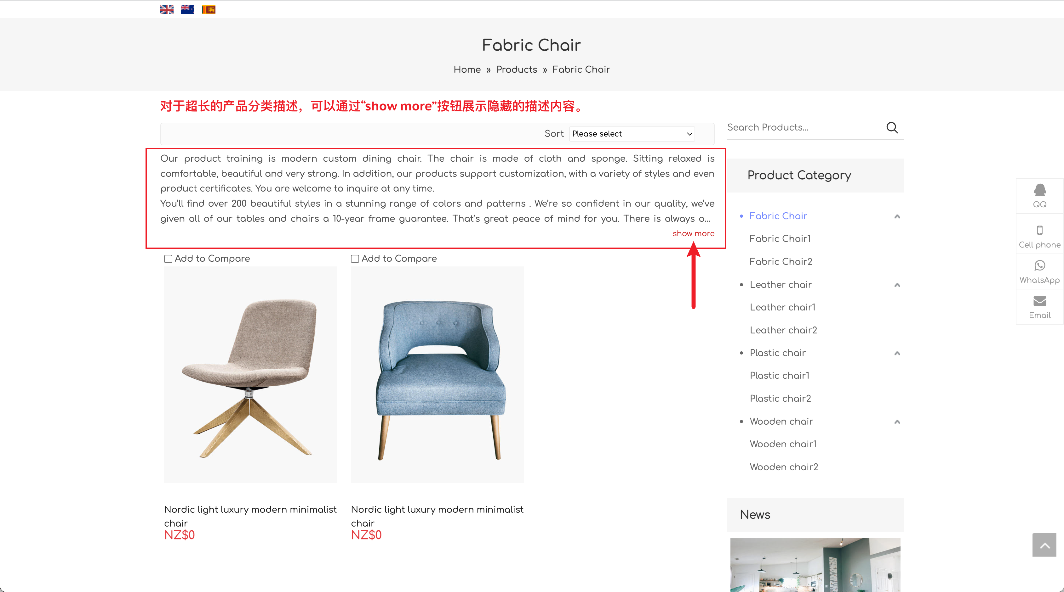The width and height of the screenshot is (1064, 592).
Task: Check Add to Compare for blue chair
Action: 355,259
